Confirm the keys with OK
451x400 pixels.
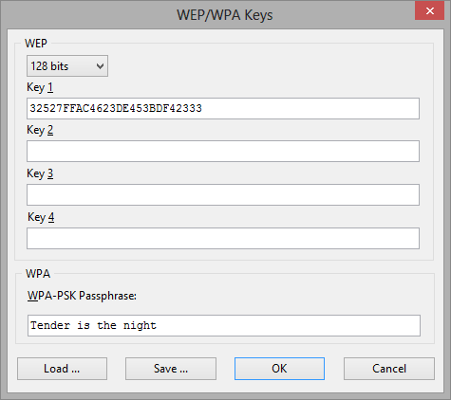coord(279,369)
